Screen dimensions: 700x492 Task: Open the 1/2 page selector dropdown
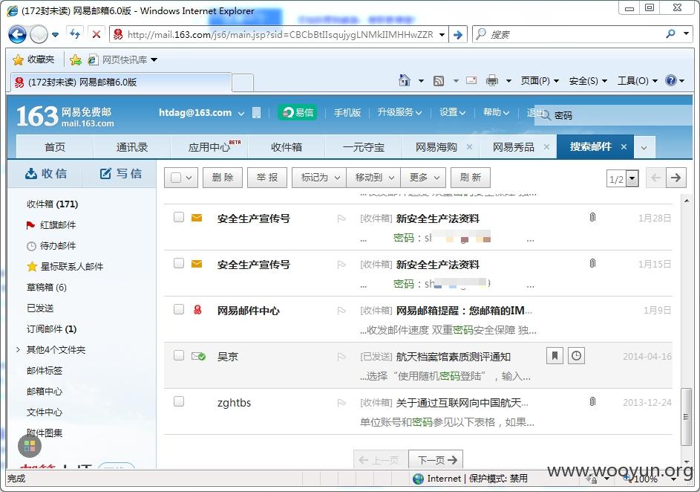(x=632, y=179)
